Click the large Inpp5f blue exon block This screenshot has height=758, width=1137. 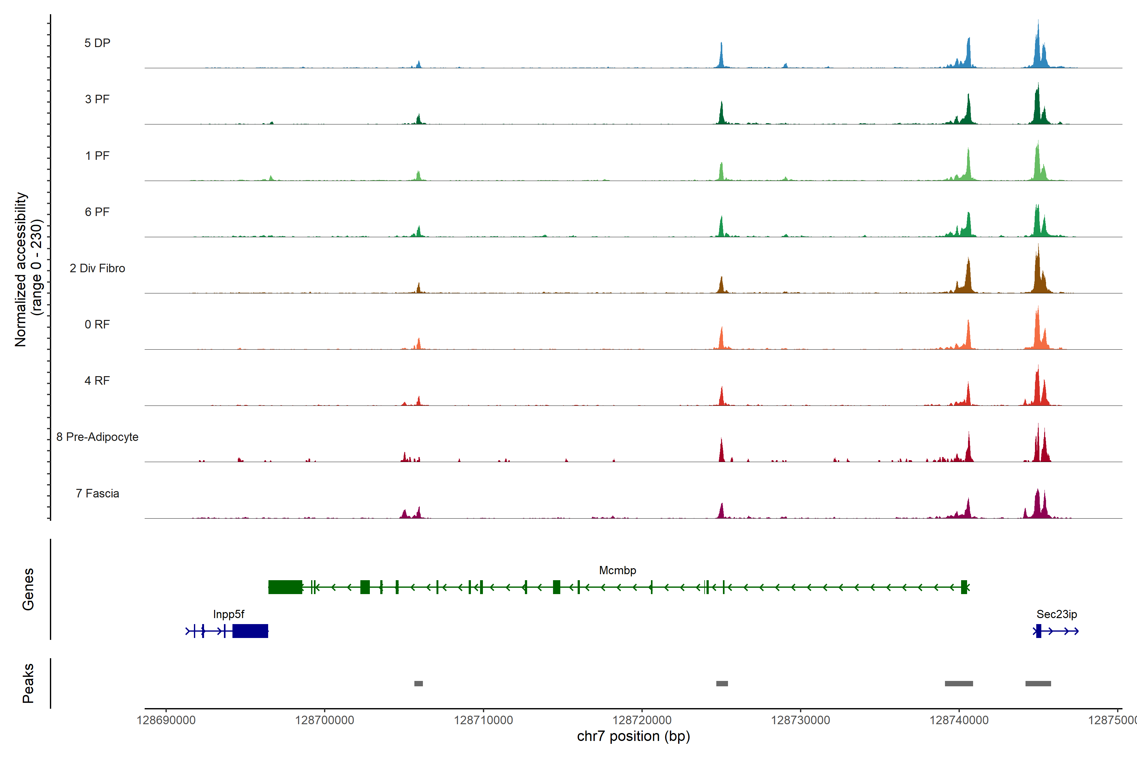coord(250,631)
